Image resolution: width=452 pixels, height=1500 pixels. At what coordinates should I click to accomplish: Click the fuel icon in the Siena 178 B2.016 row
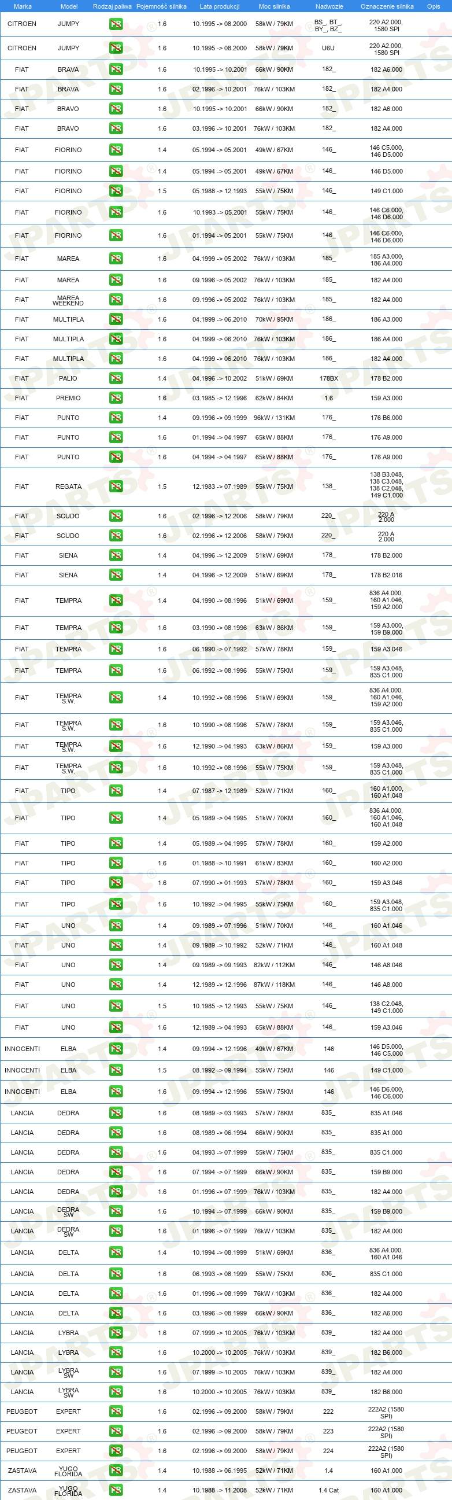116,576
